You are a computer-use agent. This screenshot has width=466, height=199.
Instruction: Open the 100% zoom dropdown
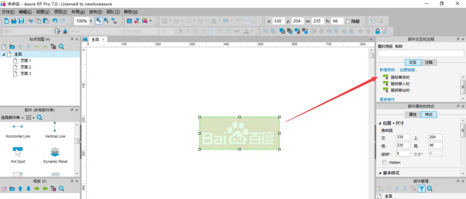coord(91,21)
